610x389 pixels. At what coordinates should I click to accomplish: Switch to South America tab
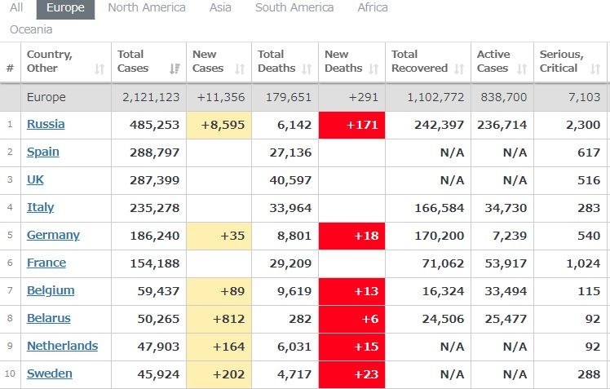tap(294, 7)
